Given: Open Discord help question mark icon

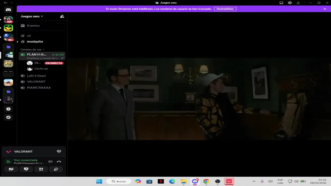Looking at the screenshot, I should [x=290, y=3].
